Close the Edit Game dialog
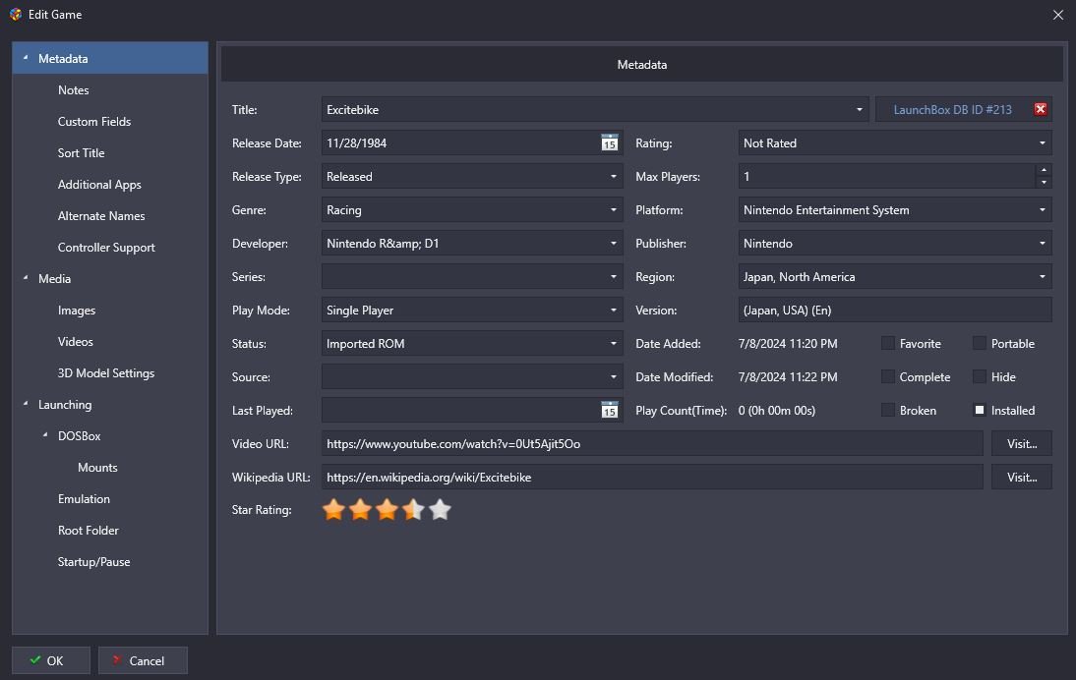The image size is (1076, 680). 1058,15
